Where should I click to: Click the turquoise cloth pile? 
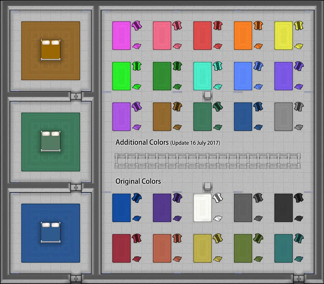point(218,86)
